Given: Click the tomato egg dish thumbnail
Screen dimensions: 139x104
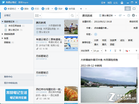Looking at the screenshot, I should (71, 93).
